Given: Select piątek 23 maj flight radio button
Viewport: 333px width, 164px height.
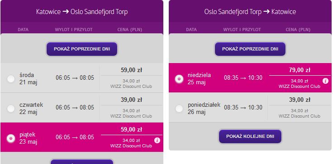Looking at the screenshot, I should pyautogui.click(x=11, y=138).
